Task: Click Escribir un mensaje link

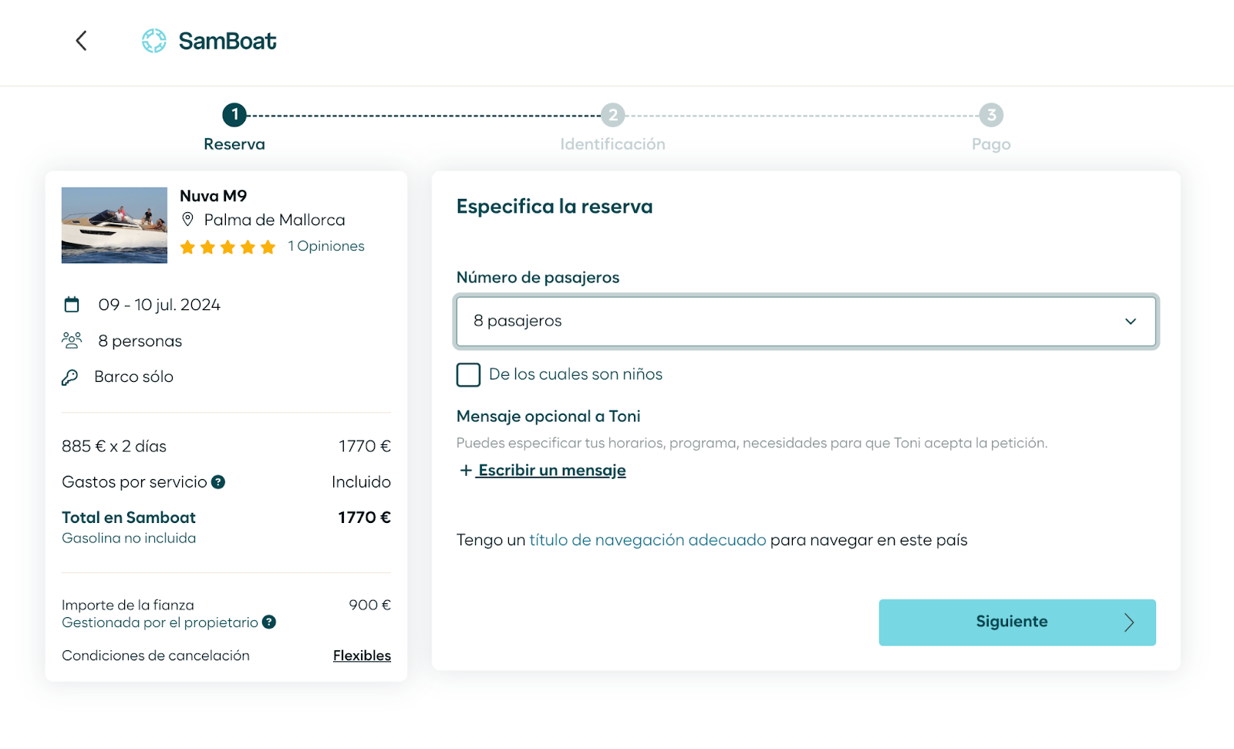Action: point(552,471)
